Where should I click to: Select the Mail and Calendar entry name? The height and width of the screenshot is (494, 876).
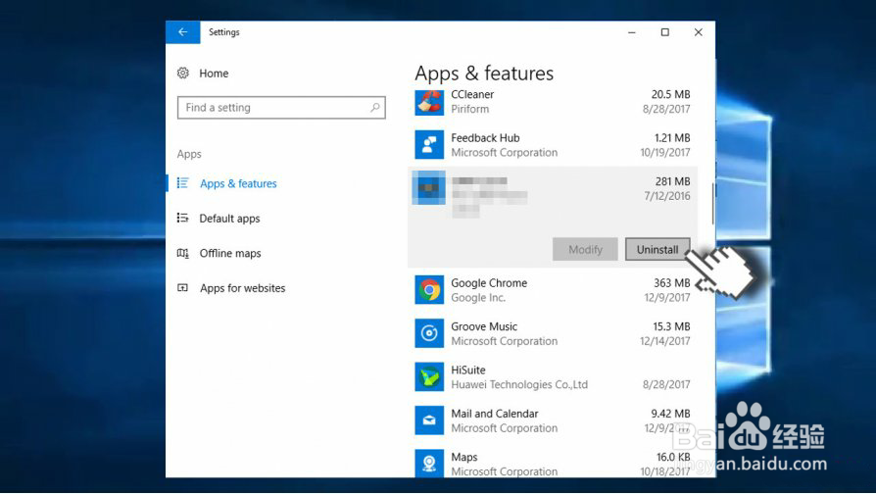[x=495, y=414]
